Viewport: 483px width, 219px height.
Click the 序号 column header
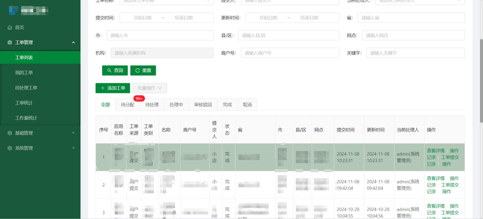[103, 130]
